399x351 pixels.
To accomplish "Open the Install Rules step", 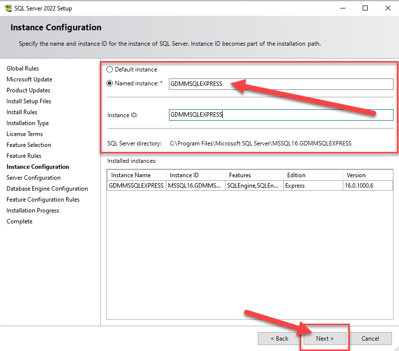I will 22,112.
